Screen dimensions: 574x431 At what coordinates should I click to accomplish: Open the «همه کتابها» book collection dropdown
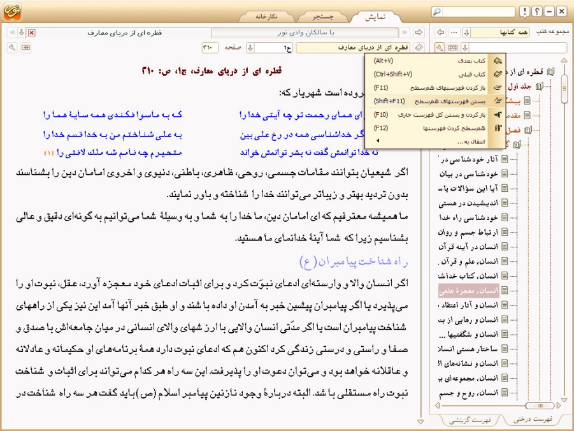(500, 33)
